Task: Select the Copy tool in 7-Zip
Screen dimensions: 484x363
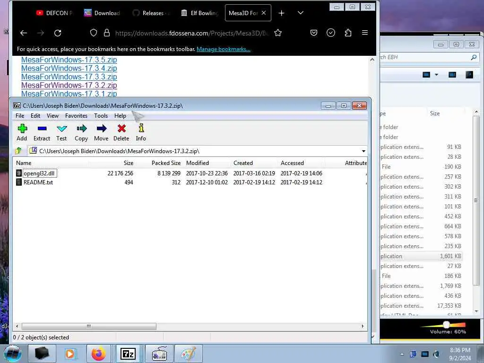Action: click(x=81, y=132)
